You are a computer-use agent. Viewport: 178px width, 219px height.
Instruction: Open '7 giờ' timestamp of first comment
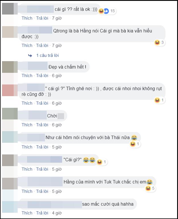[x=57, y=18]
